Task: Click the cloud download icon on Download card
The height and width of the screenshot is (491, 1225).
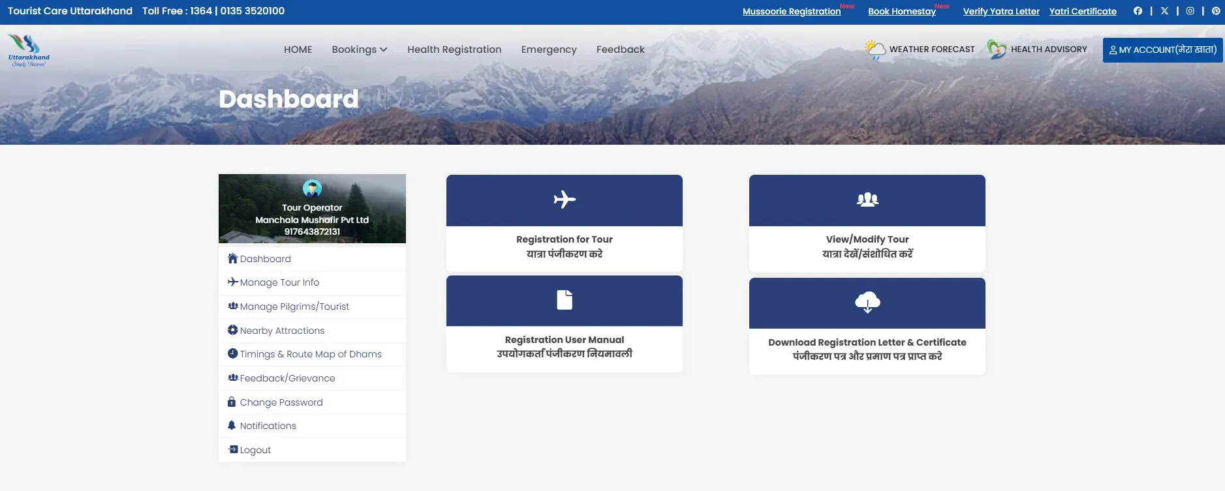Action: [867, 302]
